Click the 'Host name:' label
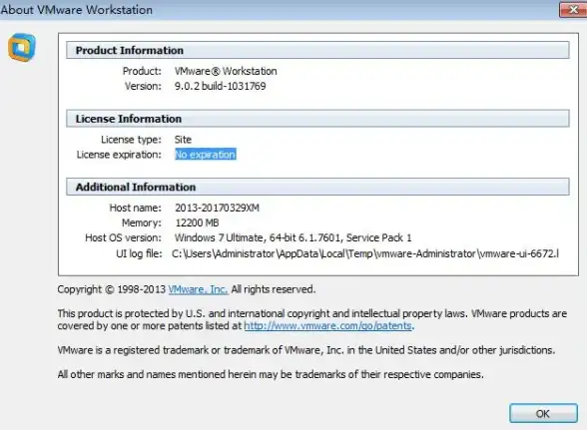Screen dimensions: 587x430 click(135, 208)
